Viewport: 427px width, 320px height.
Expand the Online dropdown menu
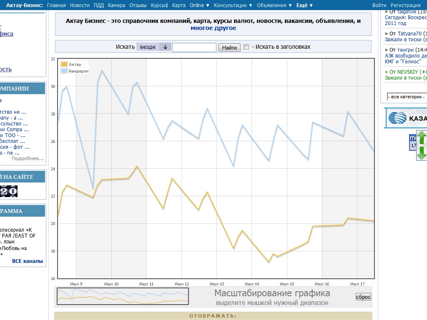click(x=199, y=5)
